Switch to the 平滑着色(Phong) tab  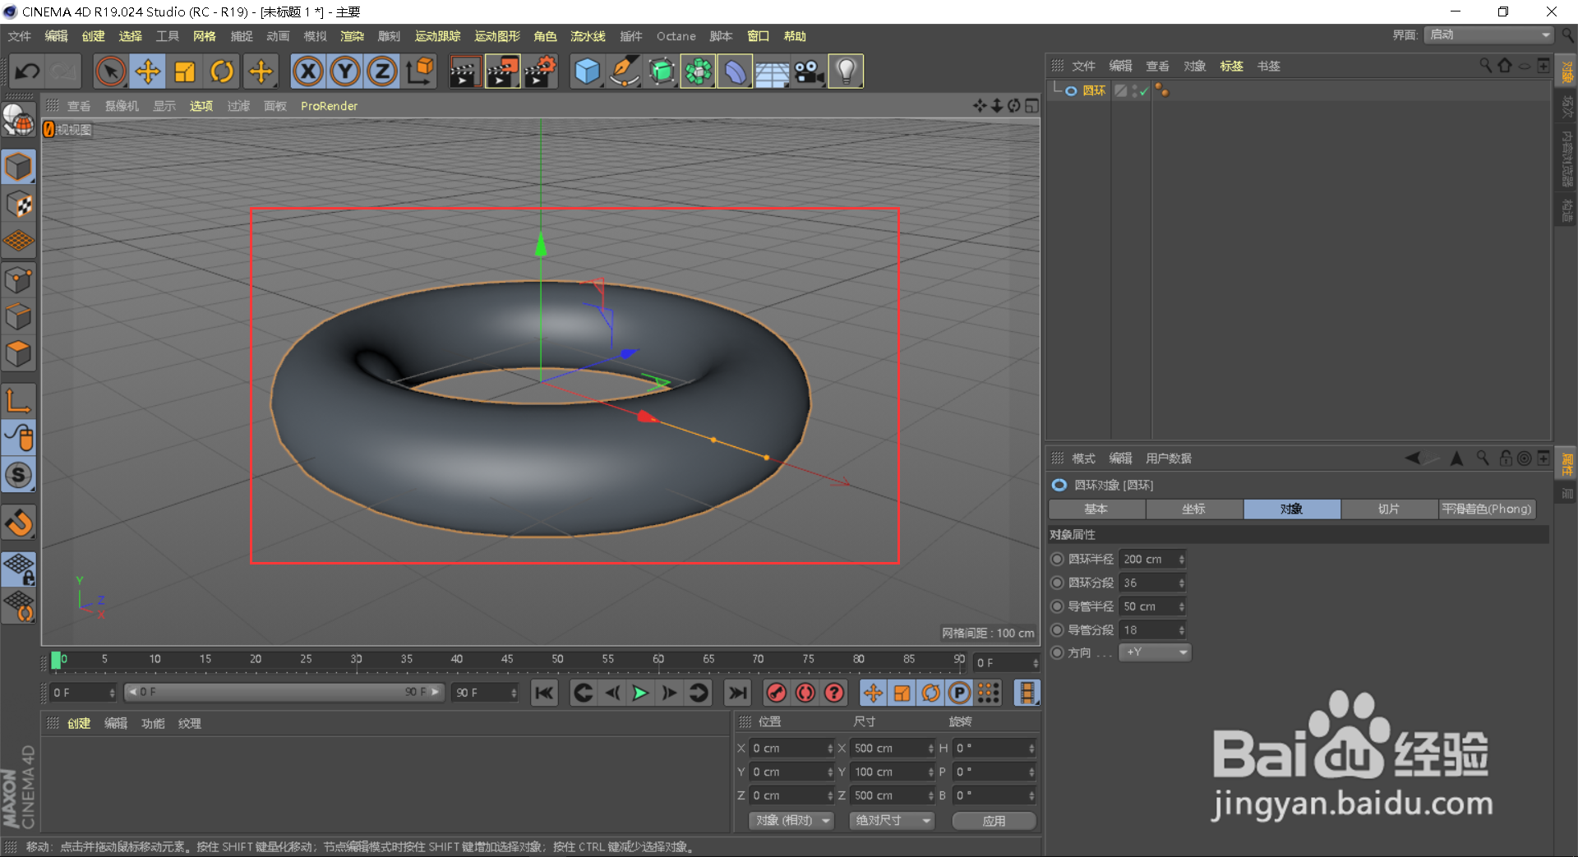tap(1487, 509)
